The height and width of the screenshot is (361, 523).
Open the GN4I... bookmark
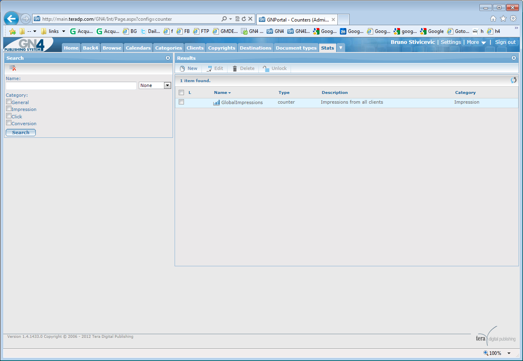[x=299, y=31]
